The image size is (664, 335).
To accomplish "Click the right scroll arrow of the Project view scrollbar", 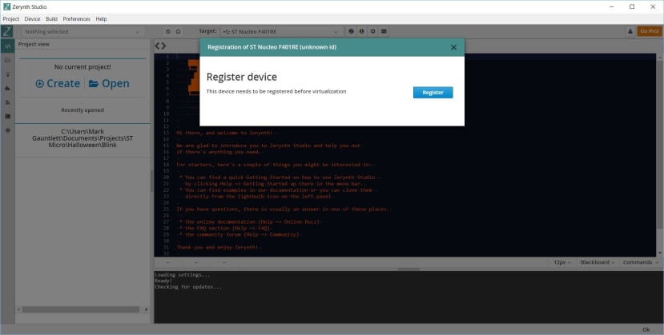I will [147, 309].
